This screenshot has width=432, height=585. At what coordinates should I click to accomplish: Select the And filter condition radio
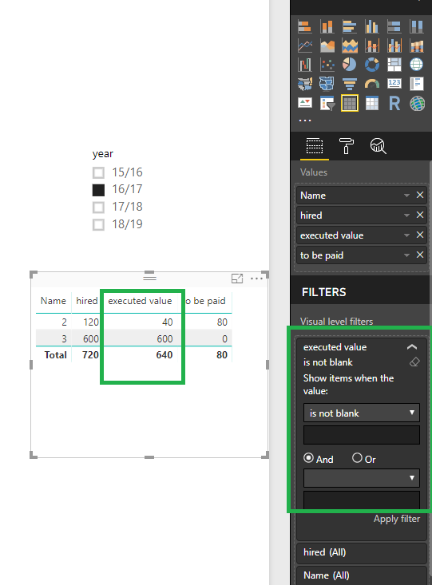308,458
